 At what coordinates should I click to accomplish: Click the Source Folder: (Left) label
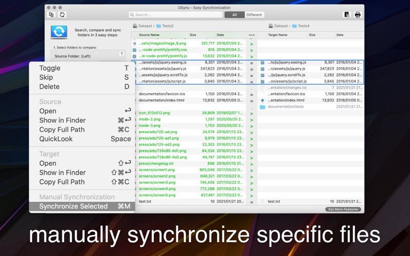72,56
